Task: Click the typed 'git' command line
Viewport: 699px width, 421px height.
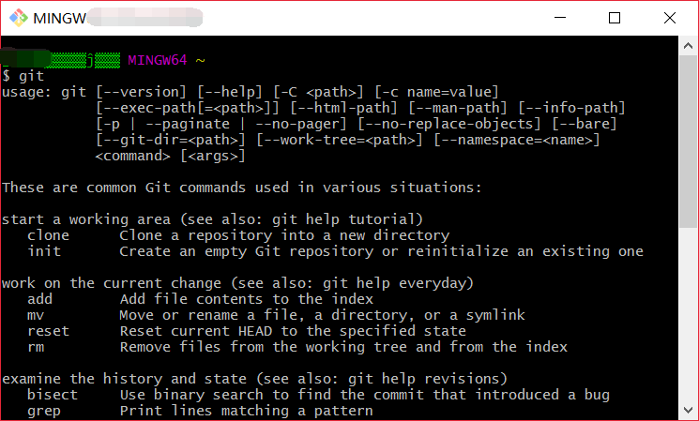Action: [x=23, y=76]
